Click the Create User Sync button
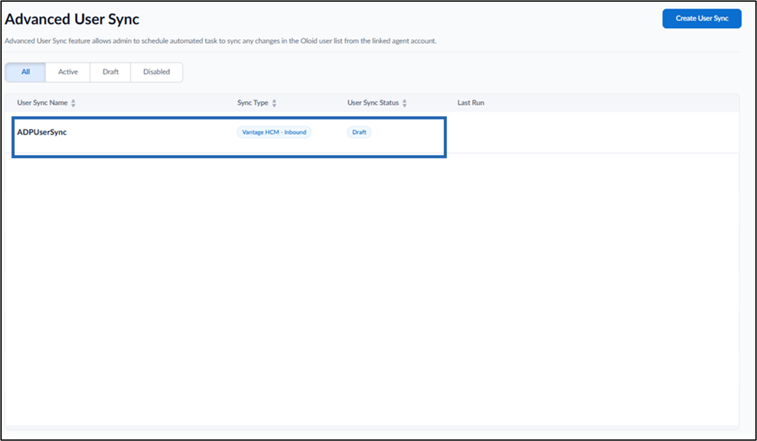757x441 pixels. (702, 19)
